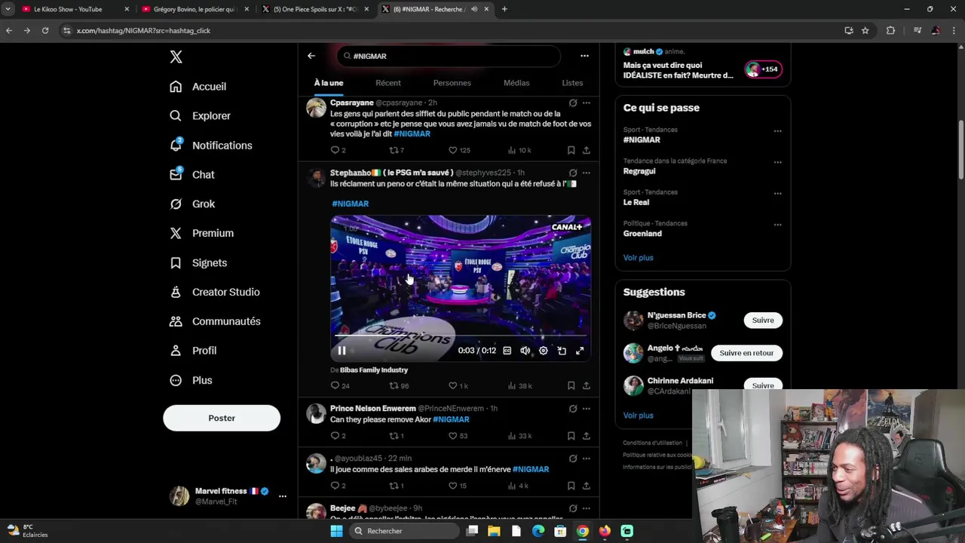View stats of Stephanho post 38 k

[520, 386]
